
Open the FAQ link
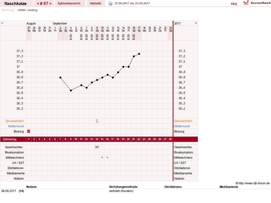coord(234,4)
